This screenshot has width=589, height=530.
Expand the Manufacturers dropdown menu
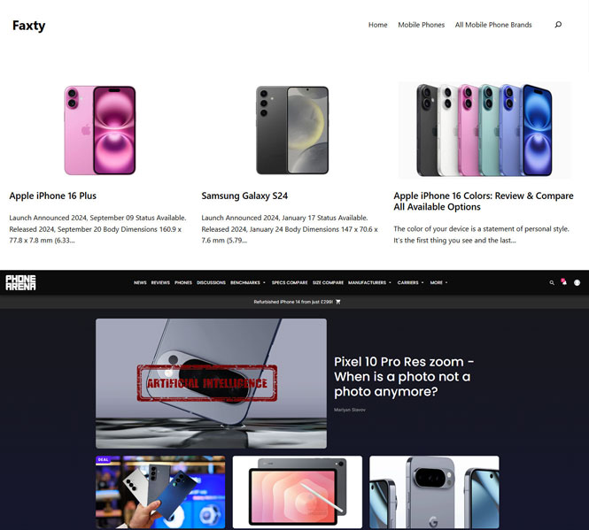369,282
